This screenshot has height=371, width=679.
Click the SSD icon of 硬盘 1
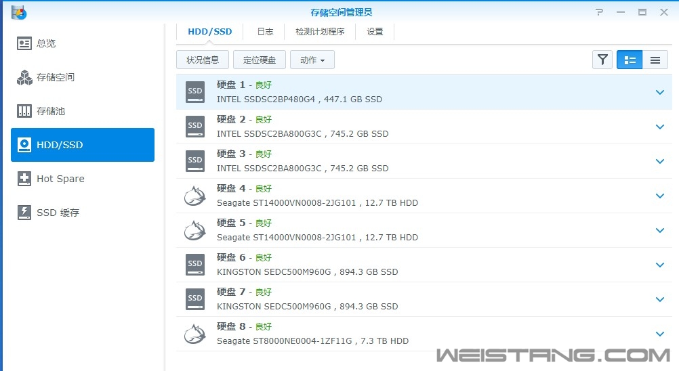[195, 92]
